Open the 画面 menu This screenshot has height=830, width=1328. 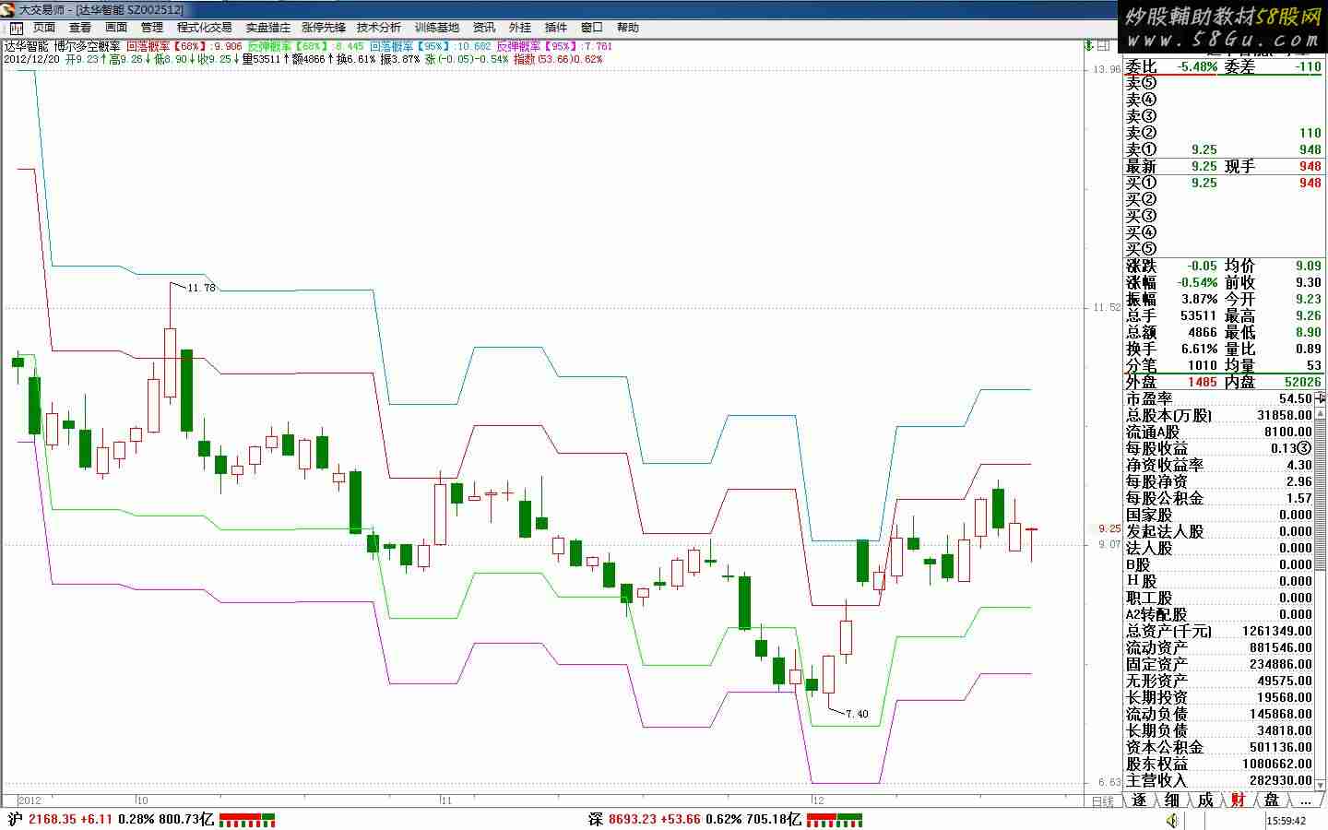[116, 28]
